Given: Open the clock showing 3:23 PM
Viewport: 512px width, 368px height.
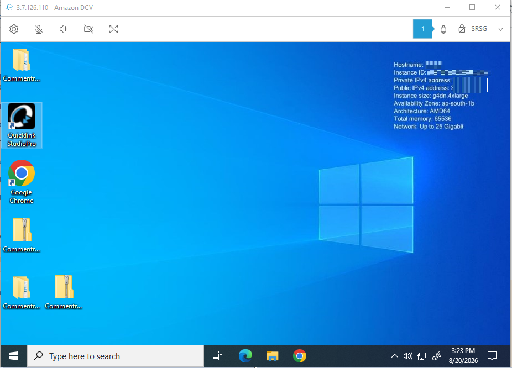Looking at the screenshot, I should click(463, 356).
